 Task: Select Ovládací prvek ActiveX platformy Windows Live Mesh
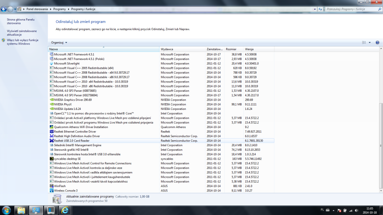tap(161, 118)
